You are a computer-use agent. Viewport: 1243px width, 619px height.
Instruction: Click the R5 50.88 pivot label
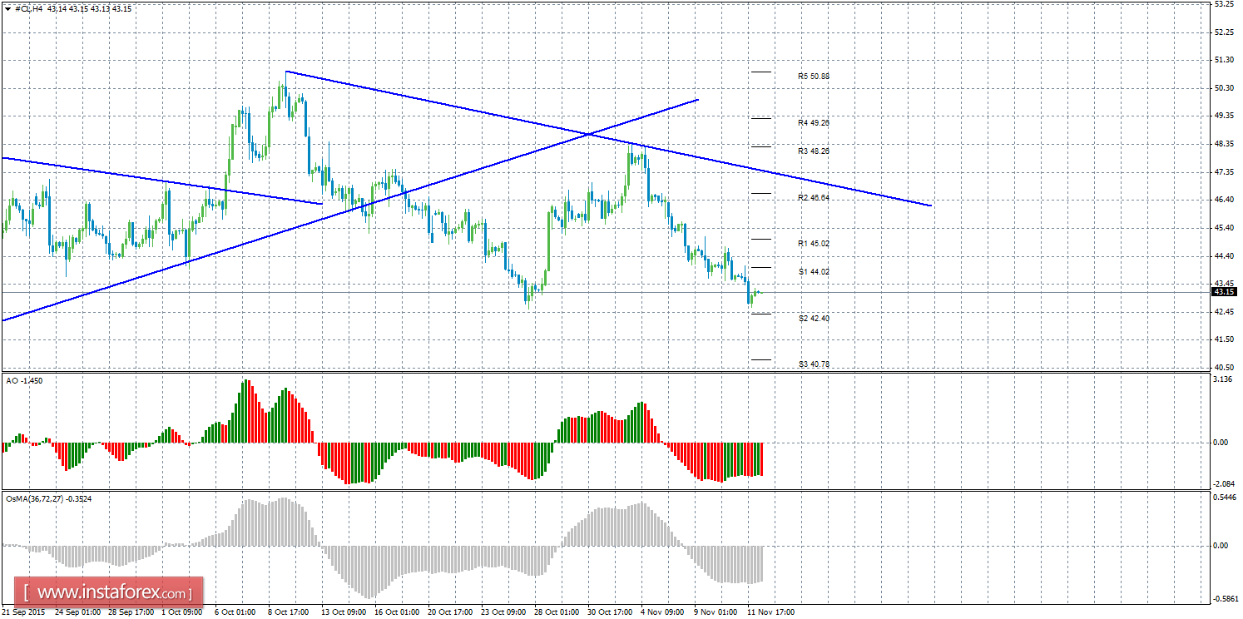coord(813,76)
